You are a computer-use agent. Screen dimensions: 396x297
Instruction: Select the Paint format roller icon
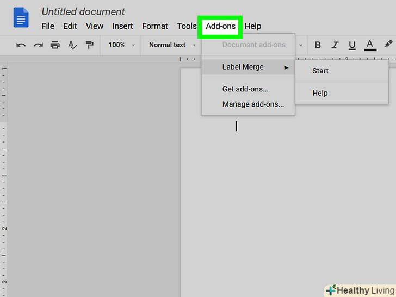89,45
